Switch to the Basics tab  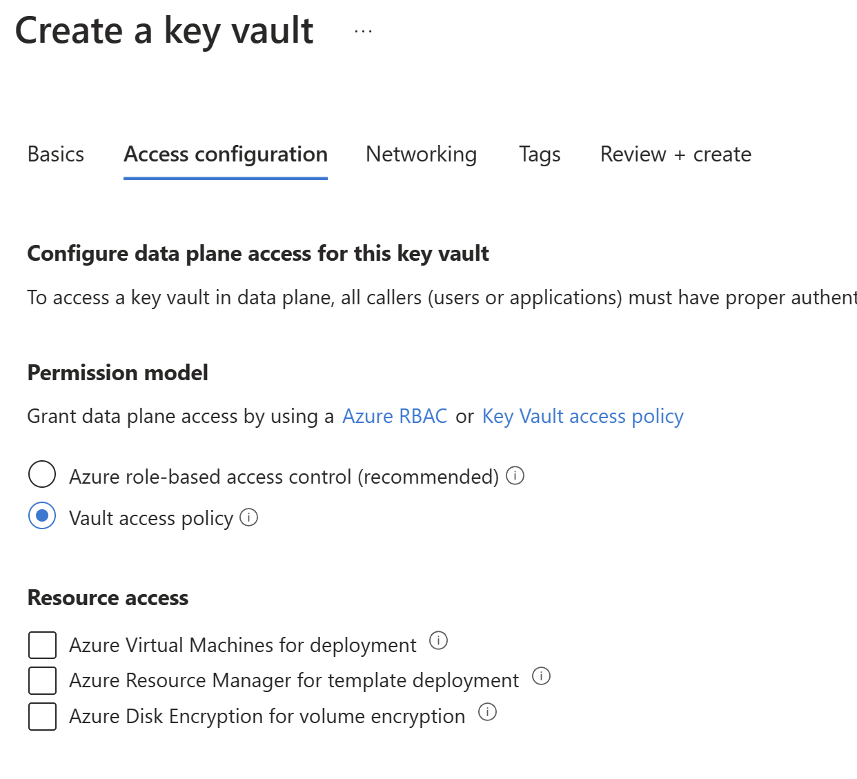tap(55, 154)
